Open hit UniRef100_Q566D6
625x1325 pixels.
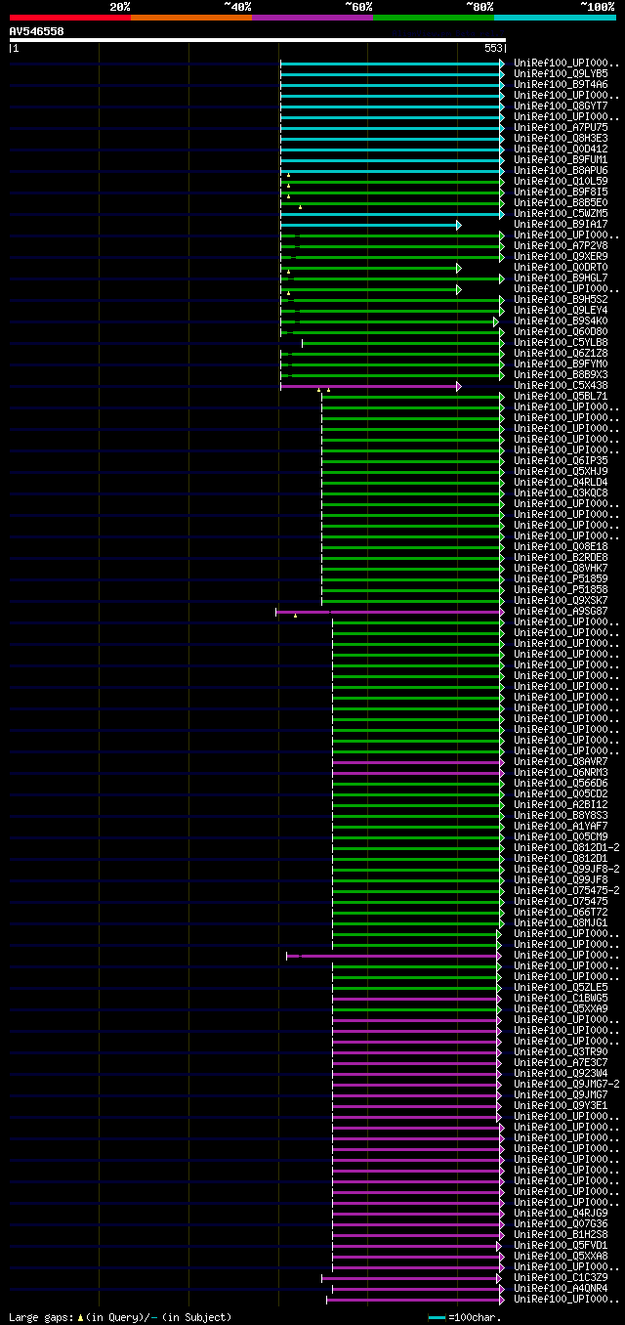[x=562, y=783]
